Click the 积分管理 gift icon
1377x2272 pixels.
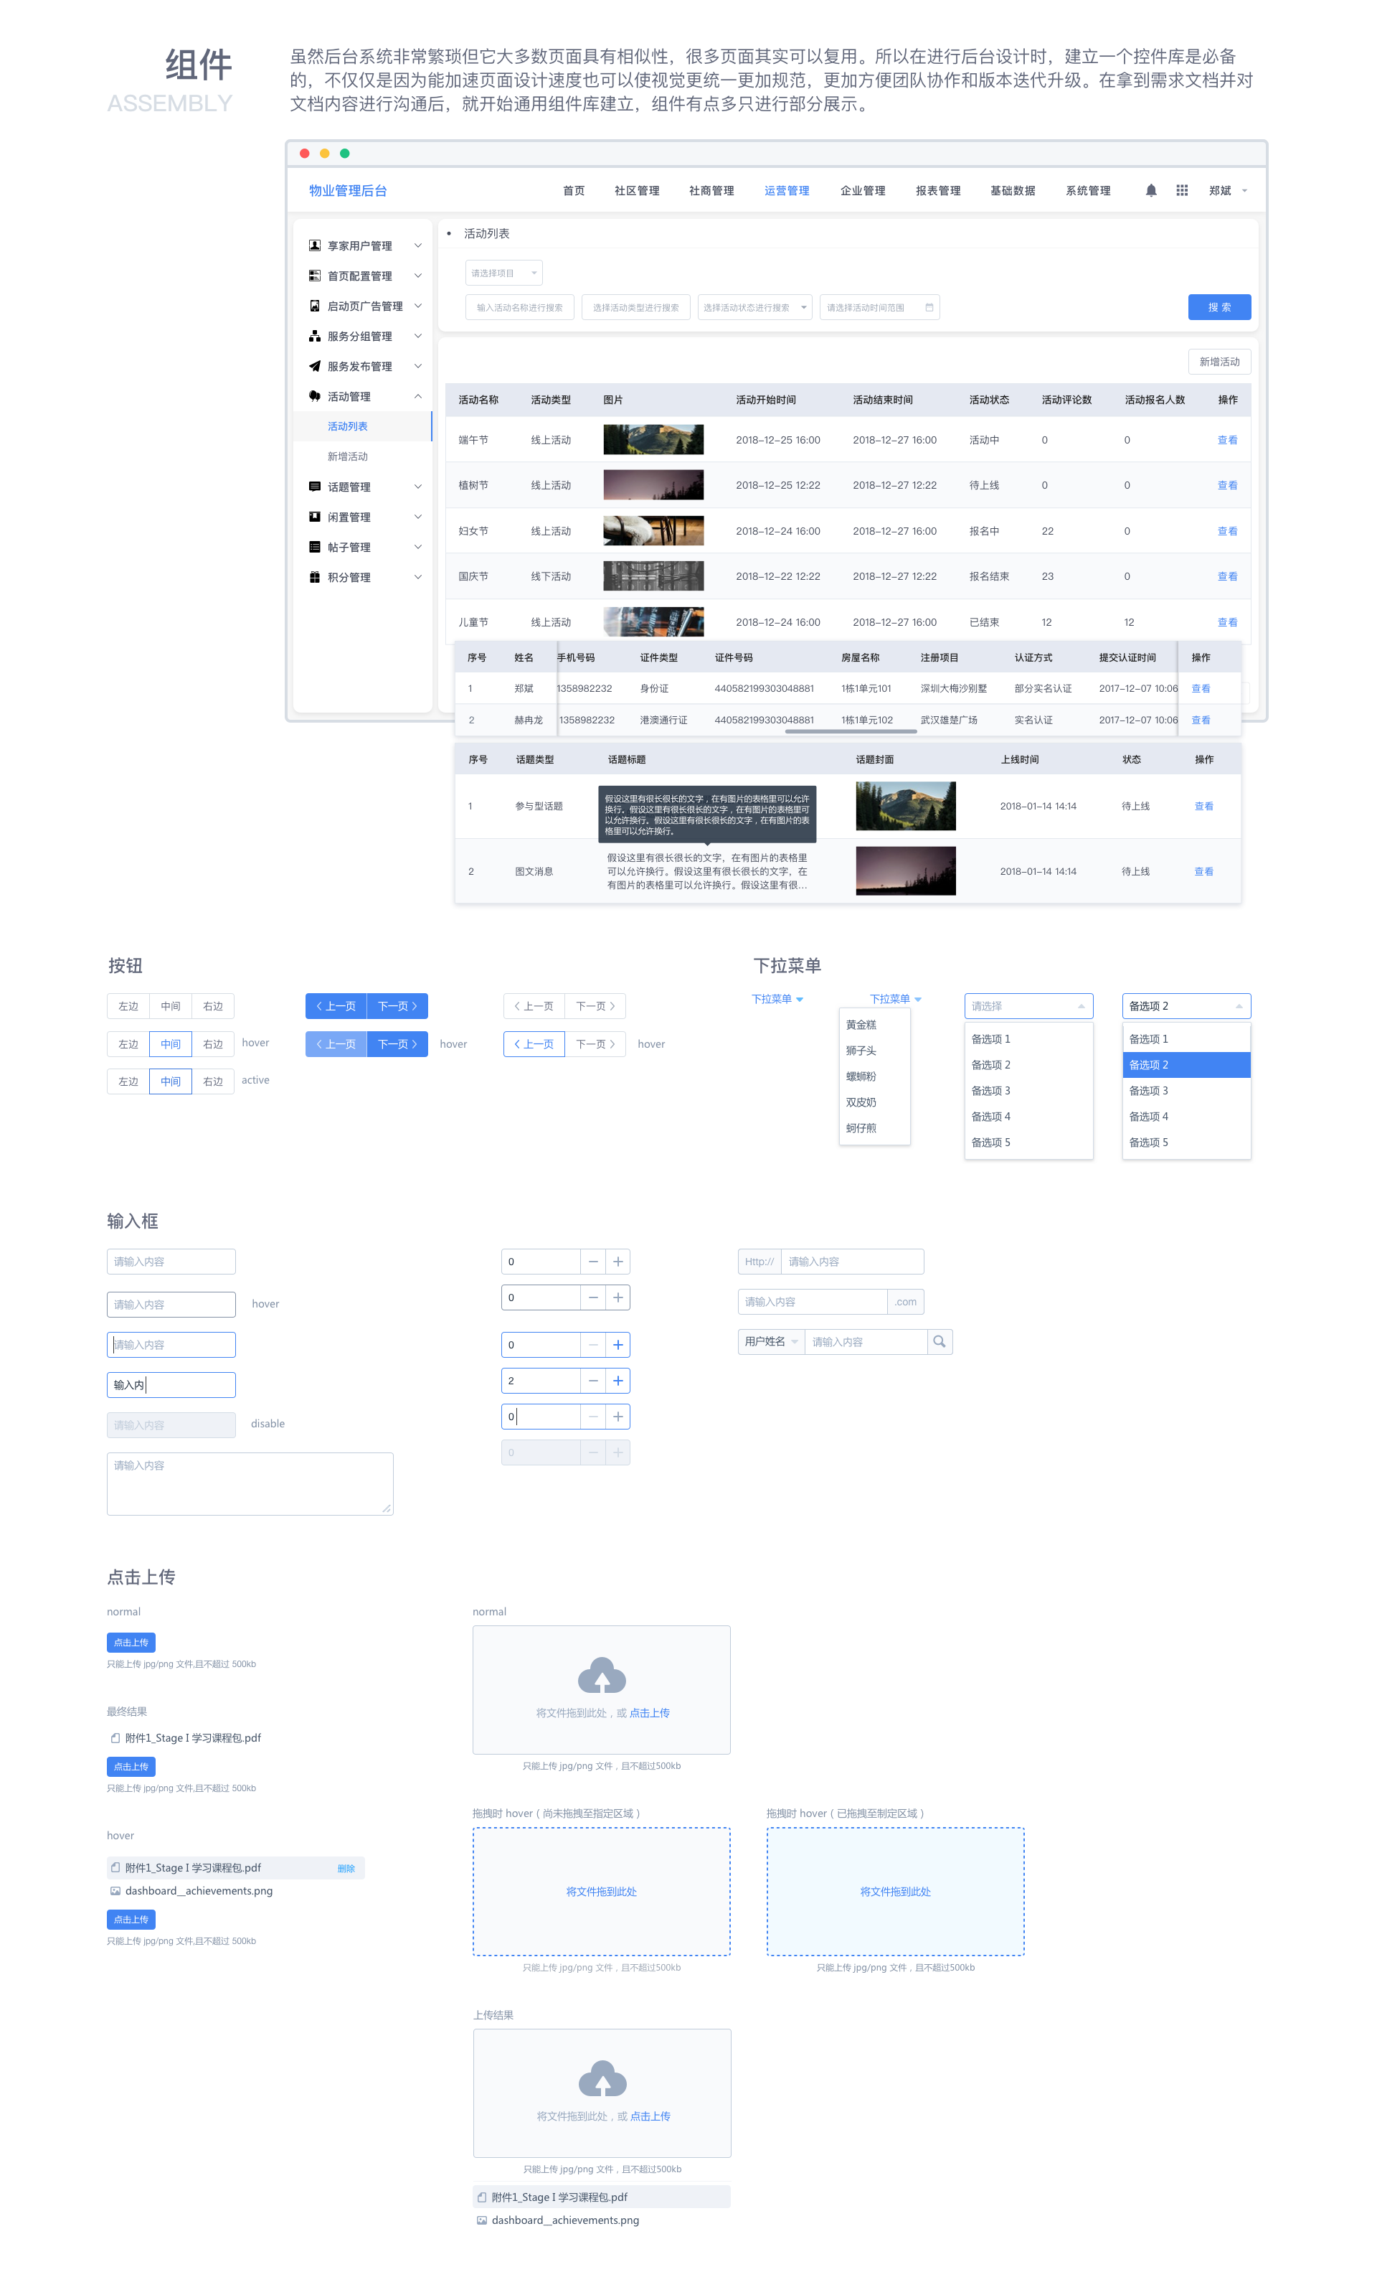pyautogui.click(x=314, y=577)
